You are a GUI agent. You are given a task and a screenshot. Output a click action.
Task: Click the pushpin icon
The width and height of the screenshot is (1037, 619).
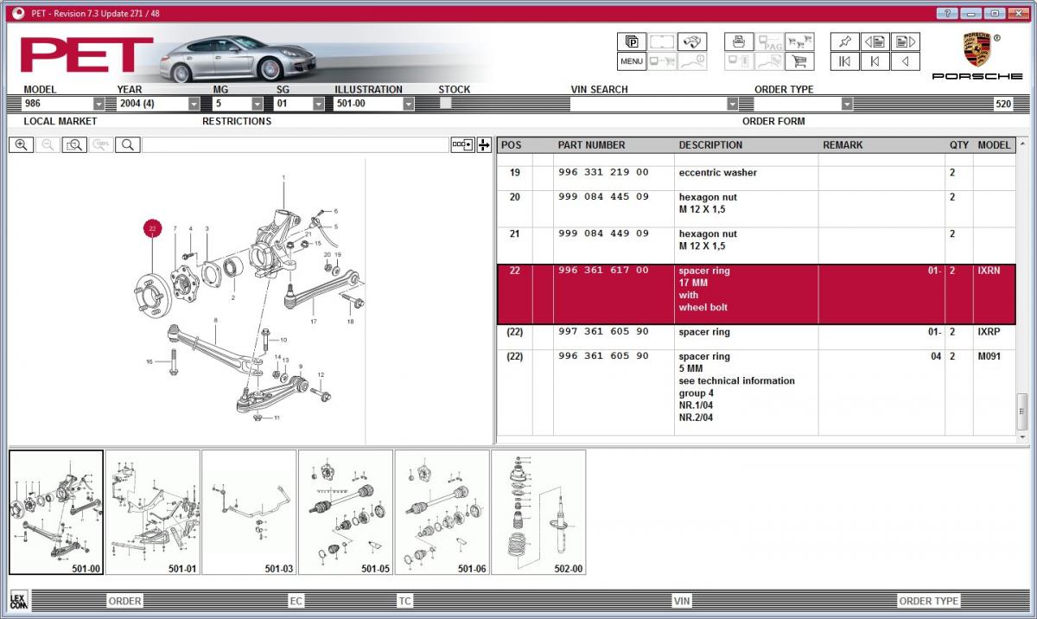click(x=845, y=41)
